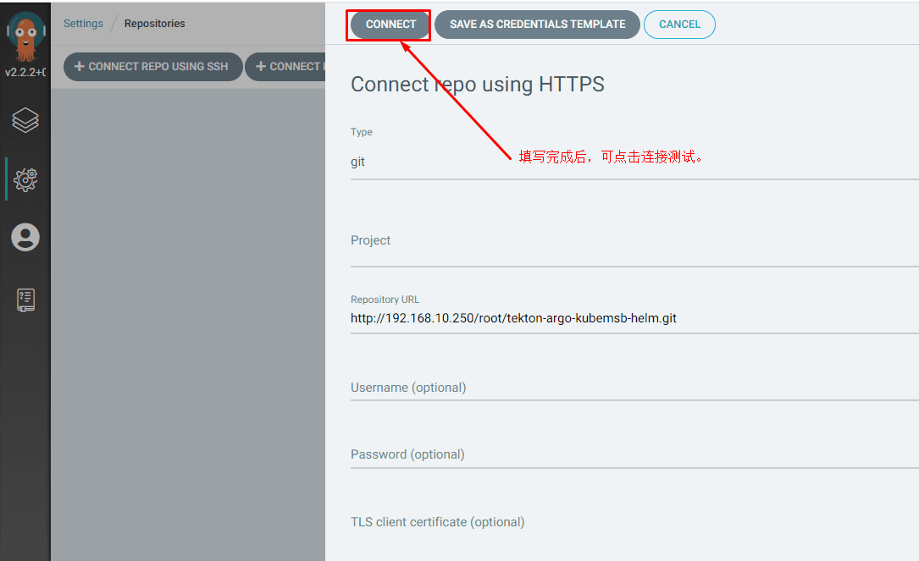Focus the Username (optional) field
Viewport: 919px width, 561px height.
(x=634, y=388)
